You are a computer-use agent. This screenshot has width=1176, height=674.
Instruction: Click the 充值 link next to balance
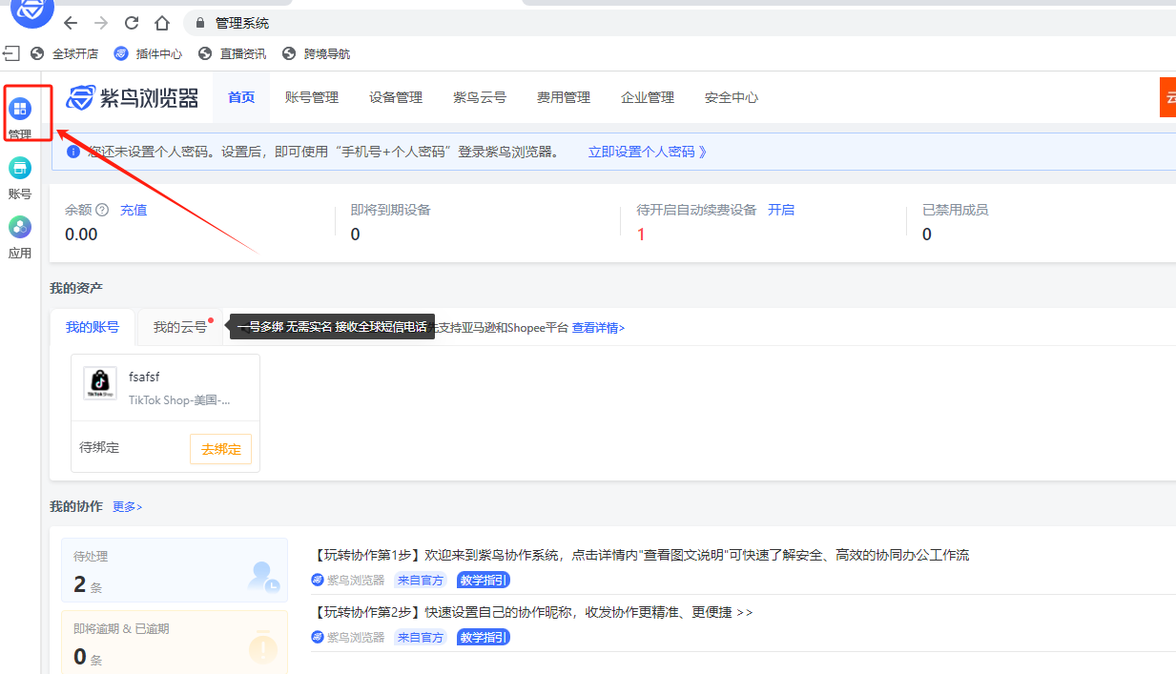coord(134,210)
